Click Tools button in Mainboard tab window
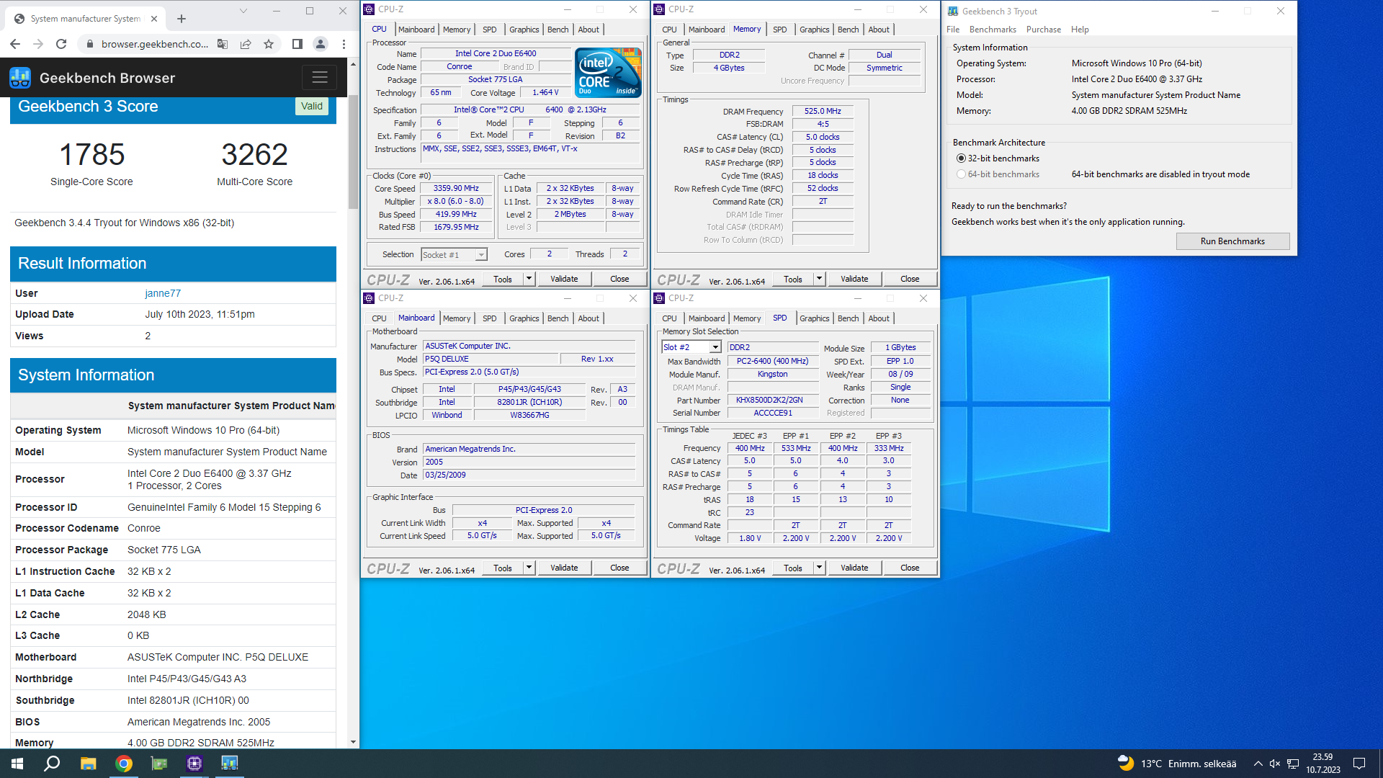 click(x=503, y=568)
